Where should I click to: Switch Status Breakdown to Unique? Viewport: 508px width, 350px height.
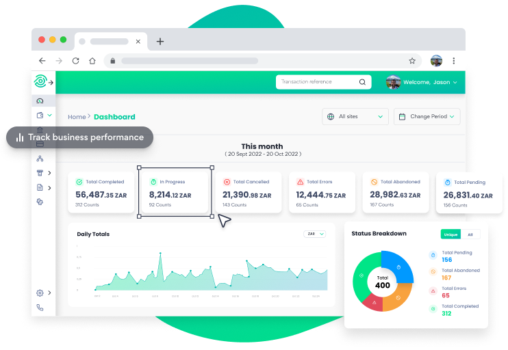pyautogui.click(x=450, y=234)
